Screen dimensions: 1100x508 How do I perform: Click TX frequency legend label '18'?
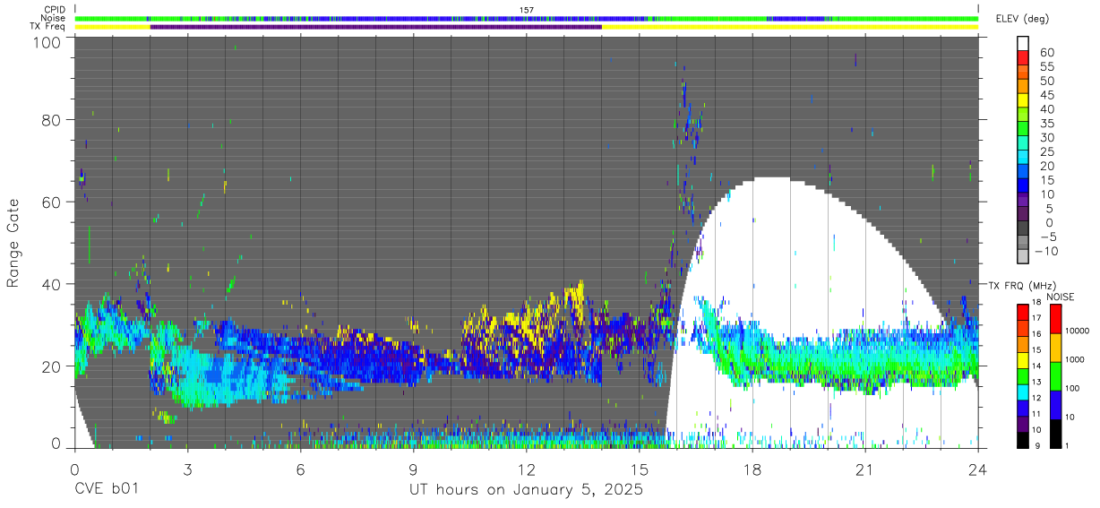tap(1036, 303)
